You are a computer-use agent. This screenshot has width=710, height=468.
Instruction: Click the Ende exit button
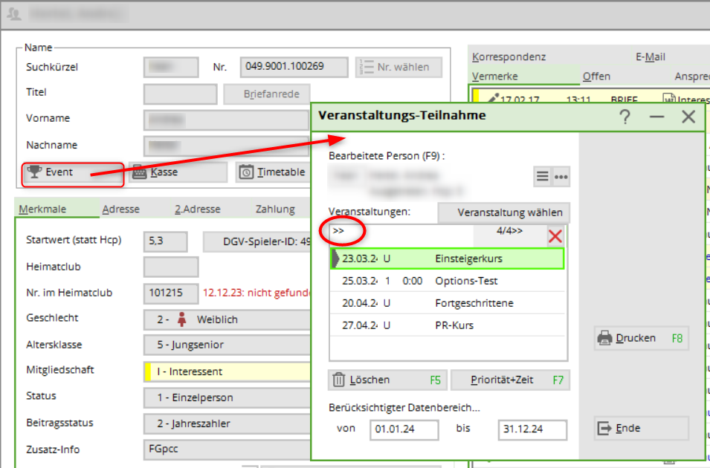641,429
